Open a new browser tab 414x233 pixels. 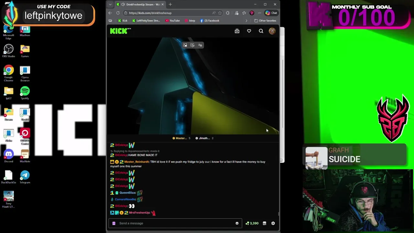click(170, 5)
